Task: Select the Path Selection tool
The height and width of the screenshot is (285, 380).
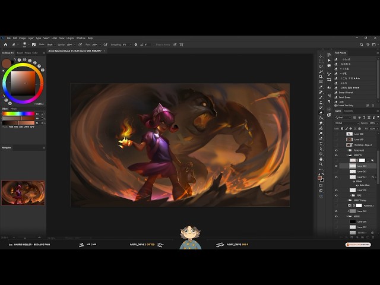Action: click(x=321, y=149)
